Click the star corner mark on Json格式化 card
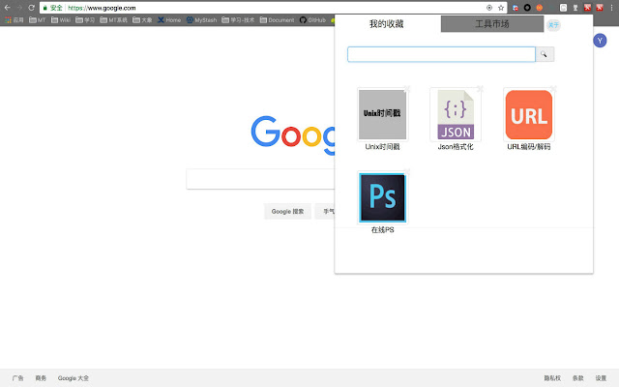 tap(480, 89)
